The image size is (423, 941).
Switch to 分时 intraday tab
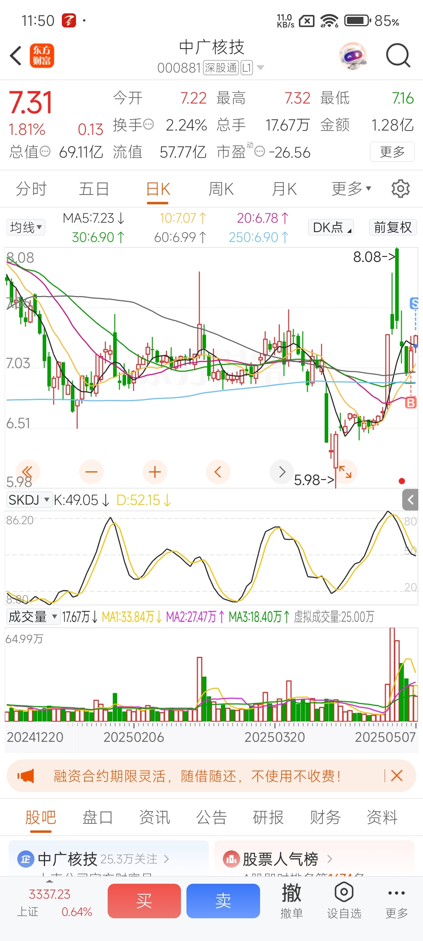coord(31,189)
